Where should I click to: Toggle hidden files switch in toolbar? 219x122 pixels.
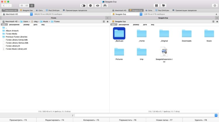tap(83, 6)
